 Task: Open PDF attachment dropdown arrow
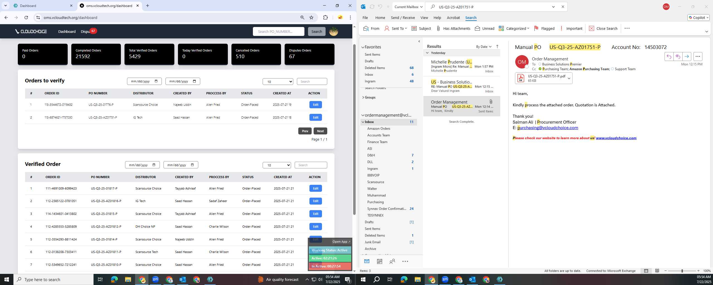tap(569, 78)
